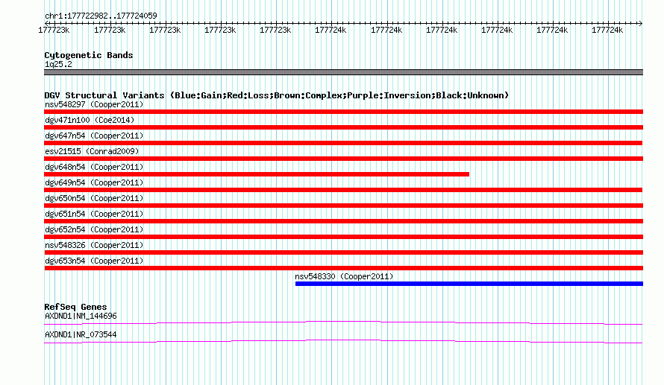
Task: Select the magenta AXDND1|NR_073544 transcript line
Action: pyautogui.click(x=343, y=342)
